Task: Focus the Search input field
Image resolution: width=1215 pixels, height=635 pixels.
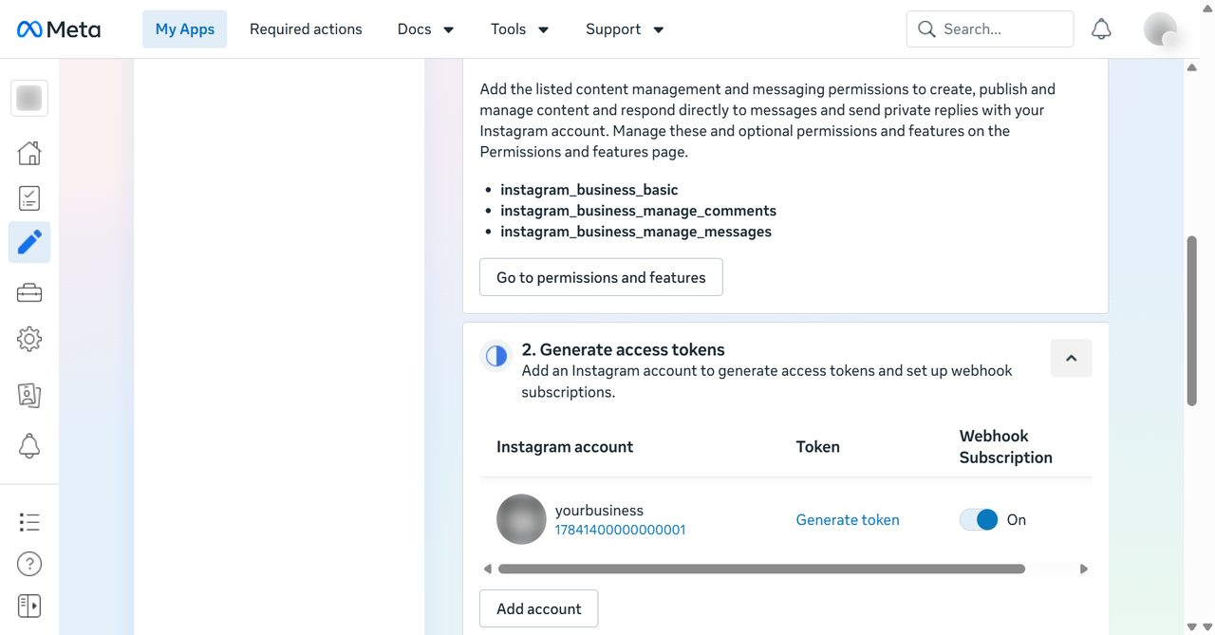Action: point(990,29)
